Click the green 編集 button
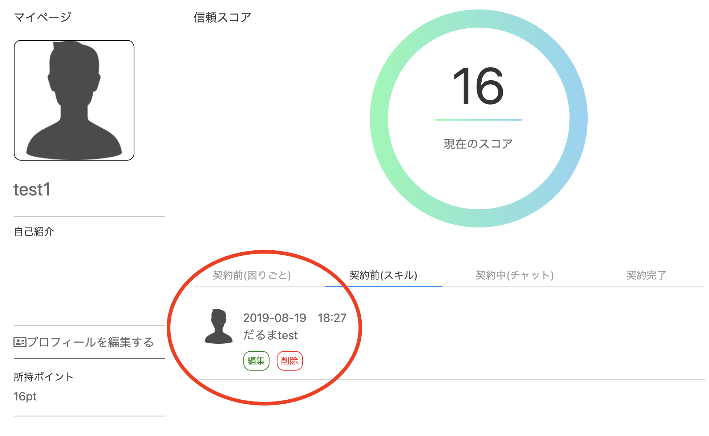The height and width of the screenshot is (436, 709). tap(256, 360)
